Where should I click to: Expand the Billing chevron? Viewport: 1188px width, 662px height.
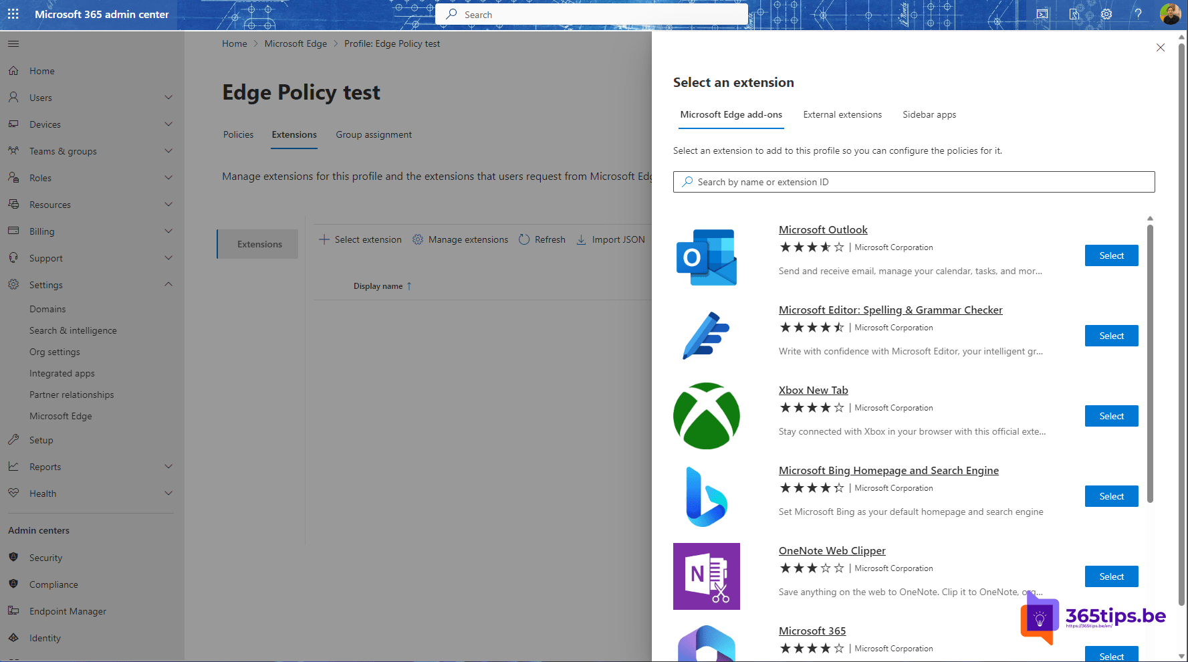(168, 231)
